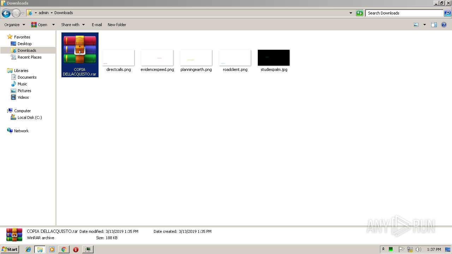This screenshot has height=254, width=452.
Task: Click the Size: 188 KB detail
Action: pos(107,238)
